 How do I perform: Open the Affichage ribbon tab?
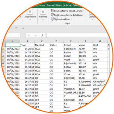click(x=67, y=5)
